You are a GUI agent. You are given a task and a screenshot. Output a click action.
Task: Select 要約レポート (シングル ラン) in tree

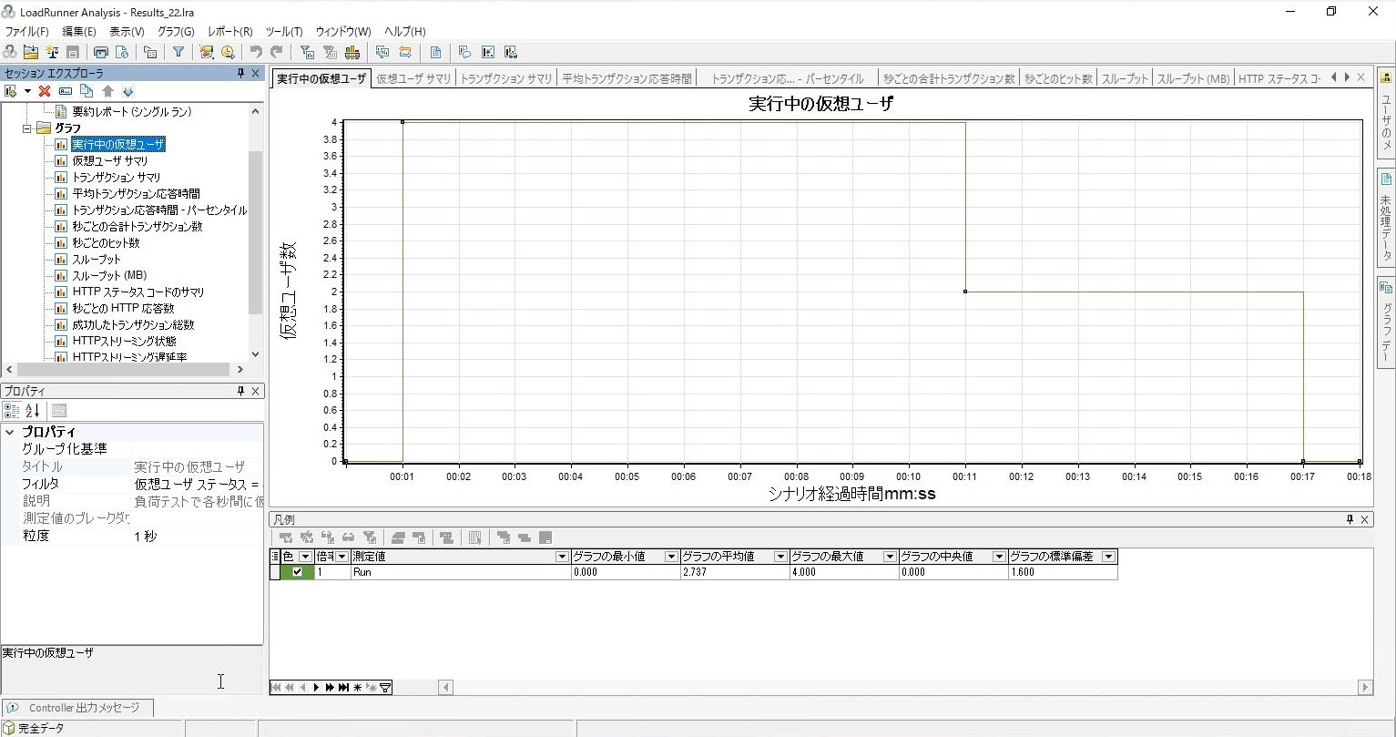pos(131,112)
